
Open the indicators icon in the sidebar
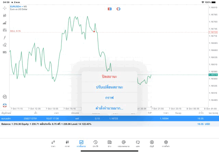5,23
